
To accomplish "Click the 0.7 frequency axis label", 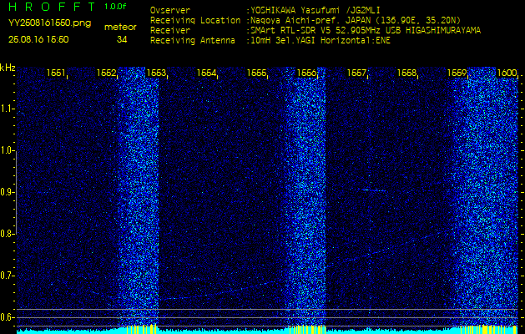I will click(6, 276).
